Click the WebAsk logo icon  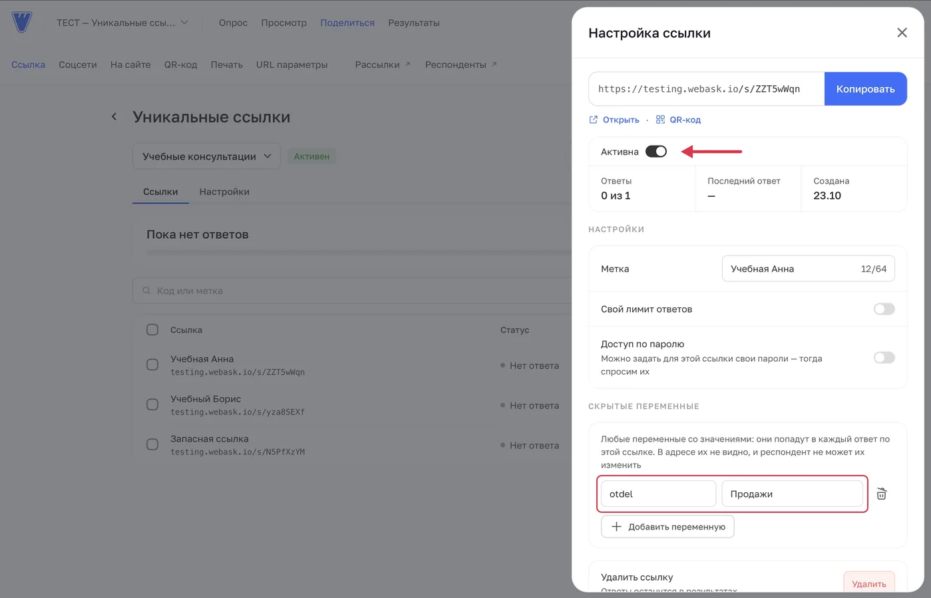(22, 22)
